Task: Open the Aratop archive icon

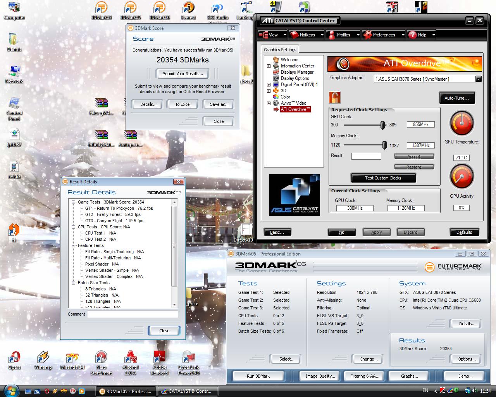Action: 130,138
